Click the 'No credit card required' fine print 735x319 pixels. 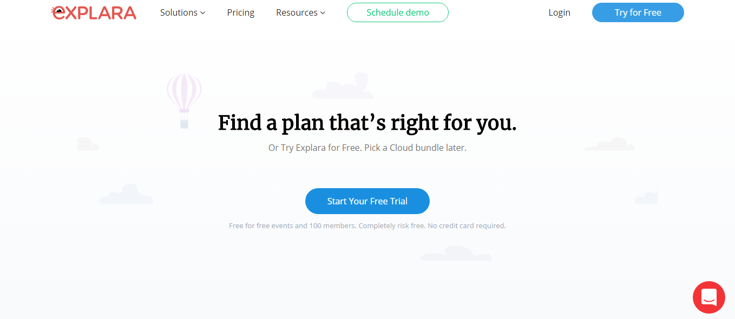[467, 225]
